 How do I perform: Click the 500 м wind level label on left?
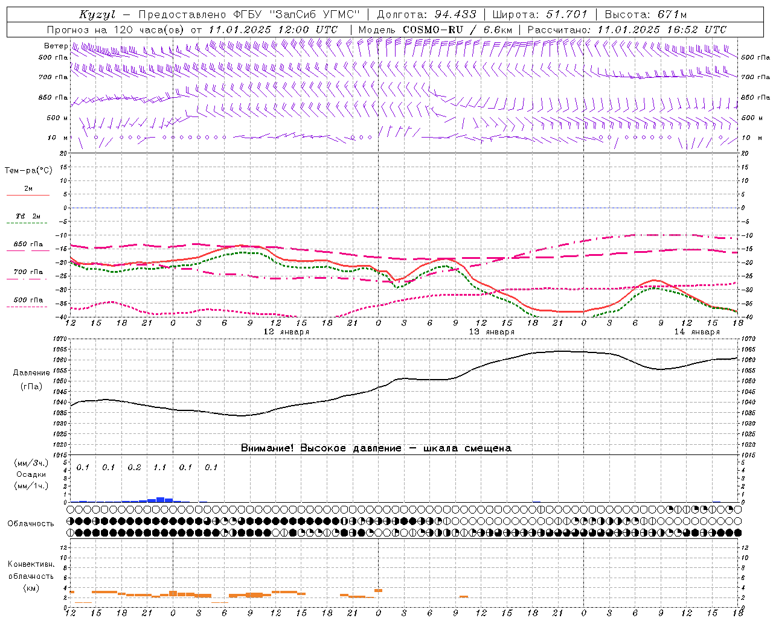coord(57,118)
